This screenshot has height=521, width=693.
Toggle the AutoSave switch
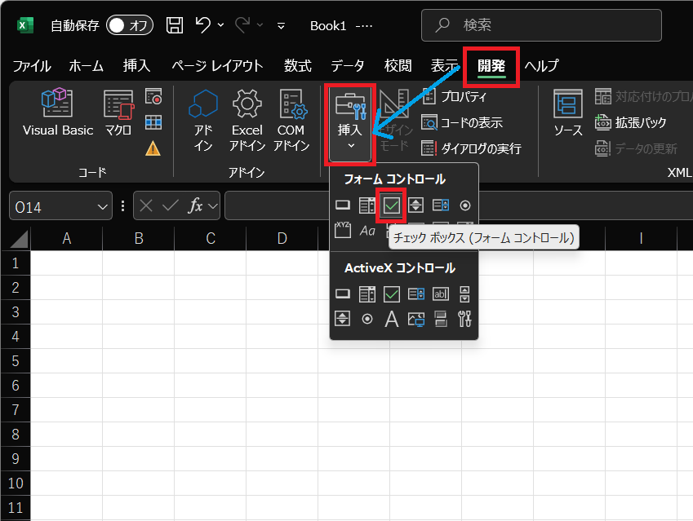[130, 25]
